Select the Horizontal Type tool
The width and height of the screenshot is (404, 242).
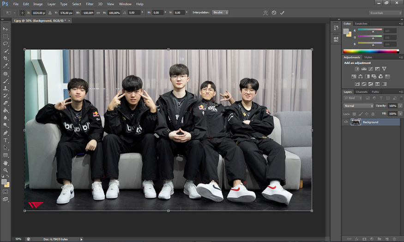click(6, 140)
